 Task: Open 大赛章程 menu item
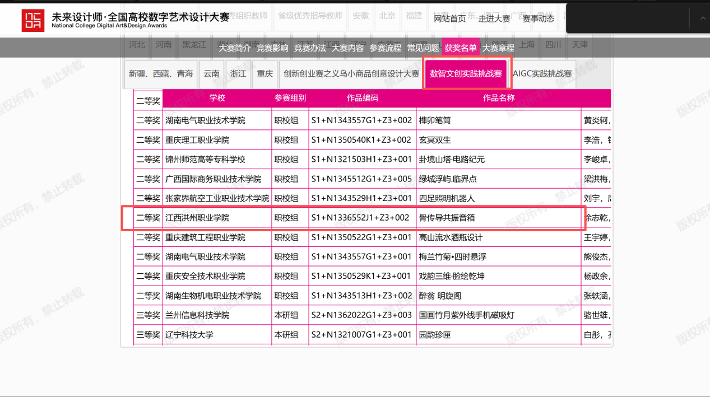click(498, 48)
